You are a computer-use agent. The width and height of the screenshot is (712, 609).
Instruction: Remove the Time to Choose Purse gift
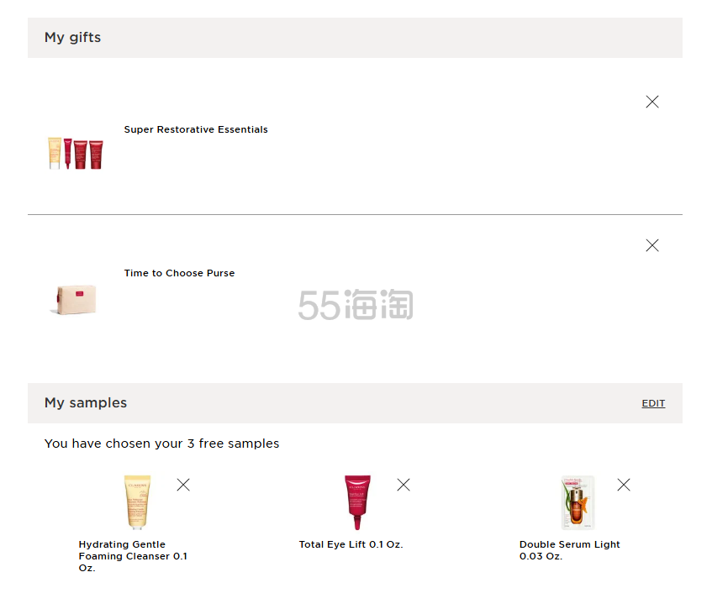(x=652, y=245)
